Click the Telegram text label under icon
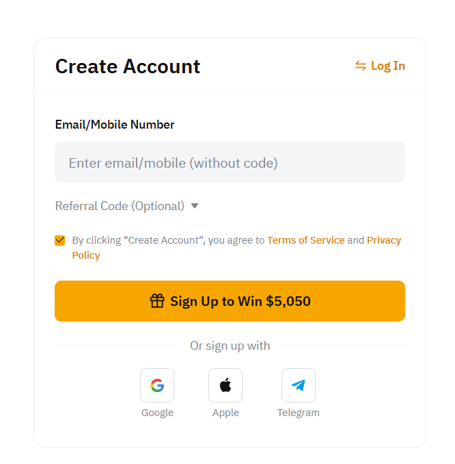455x464 pixels. pos(299,413)
